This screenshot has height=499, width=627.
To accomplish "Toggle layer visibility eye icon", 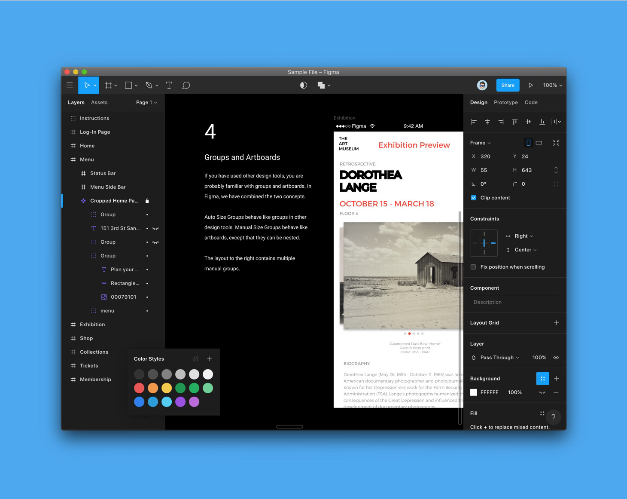I will (556, 358).
